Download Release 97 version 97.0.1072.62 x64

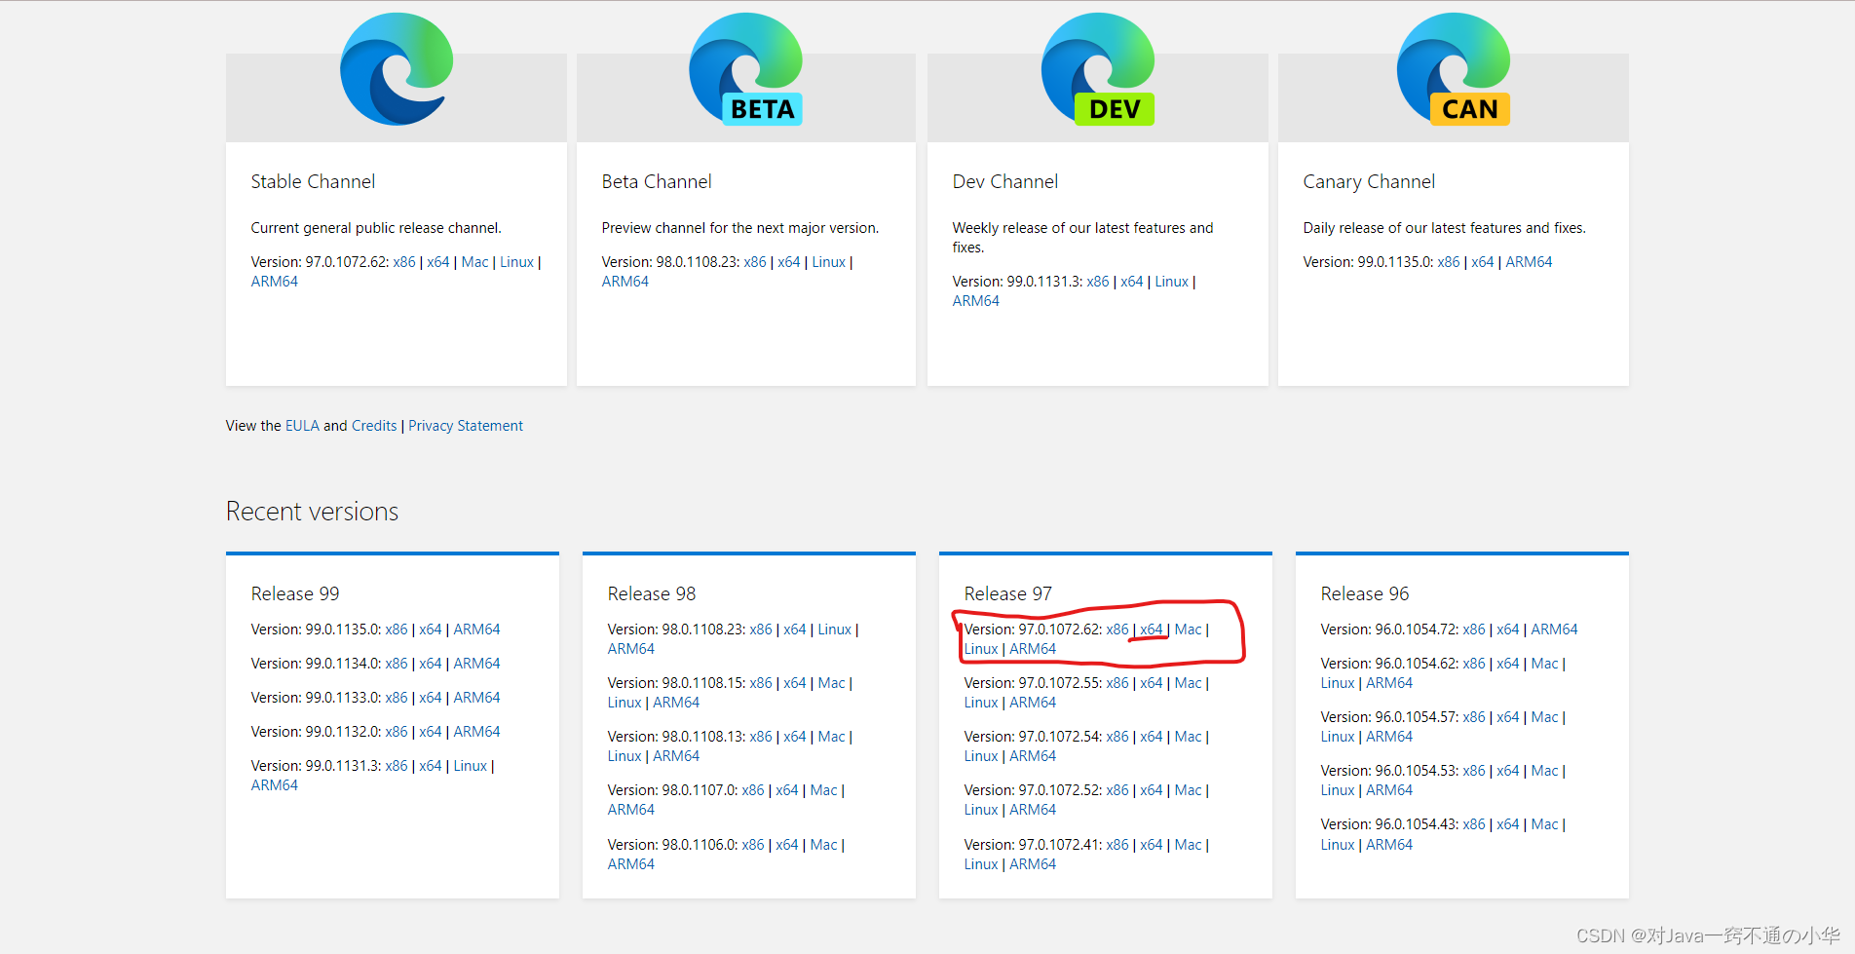(x=1152, y=630)
